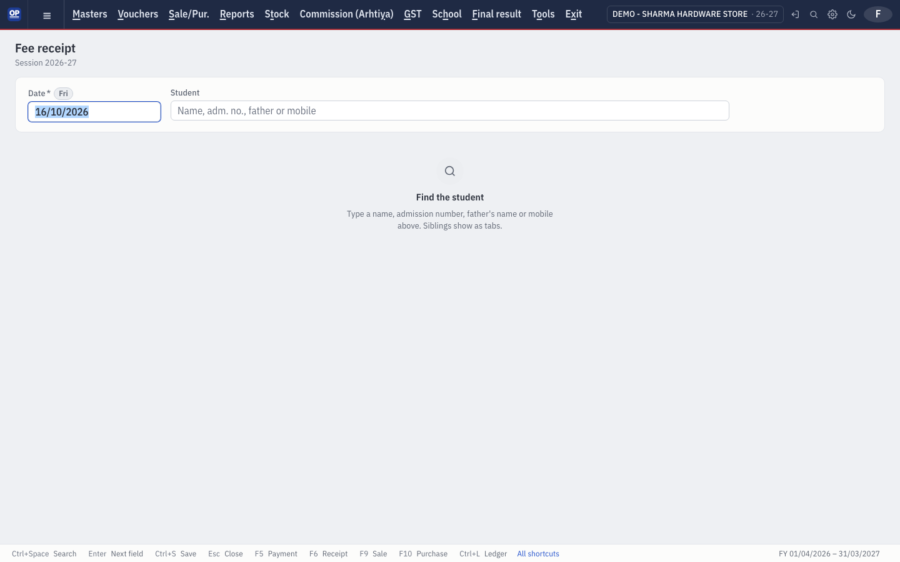Click the Student search field

pyautogui.click(x=450, y=111)
